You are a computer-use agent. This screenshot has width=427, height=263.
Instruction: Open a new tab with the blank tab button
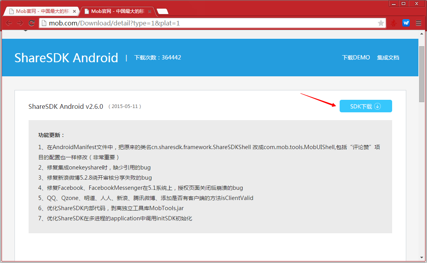click(x=163, y=11)
